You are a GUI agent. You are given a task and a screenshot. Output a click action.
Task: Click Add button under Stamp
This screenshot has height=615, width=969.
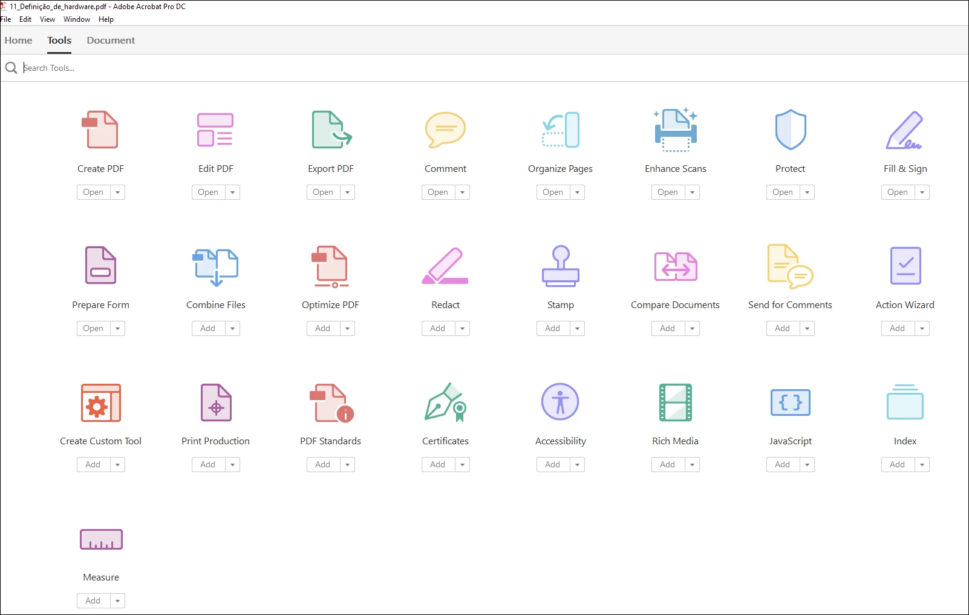tap(553, 329)
